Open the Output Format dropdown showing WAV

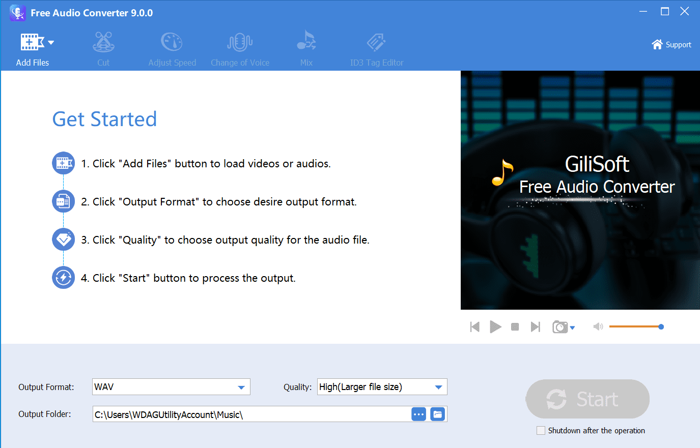tap(171, 387)
